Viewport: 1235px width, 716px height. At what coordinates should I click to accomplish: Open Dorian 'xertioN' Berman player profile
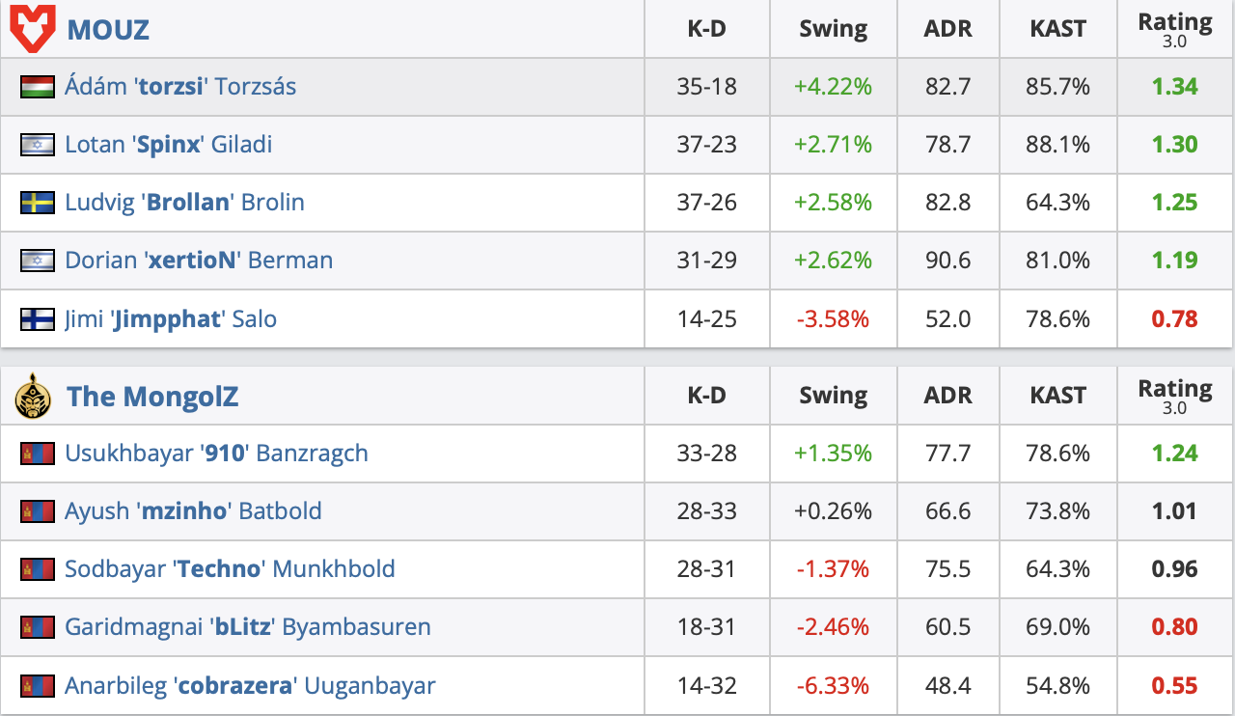199,261
